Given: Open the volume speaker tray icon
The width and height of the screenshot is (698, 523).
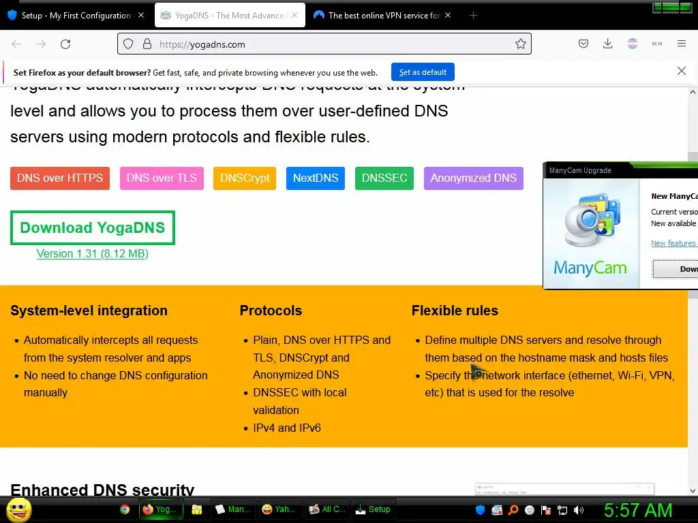Looking at the screenshot, I should tap(579, 510).
